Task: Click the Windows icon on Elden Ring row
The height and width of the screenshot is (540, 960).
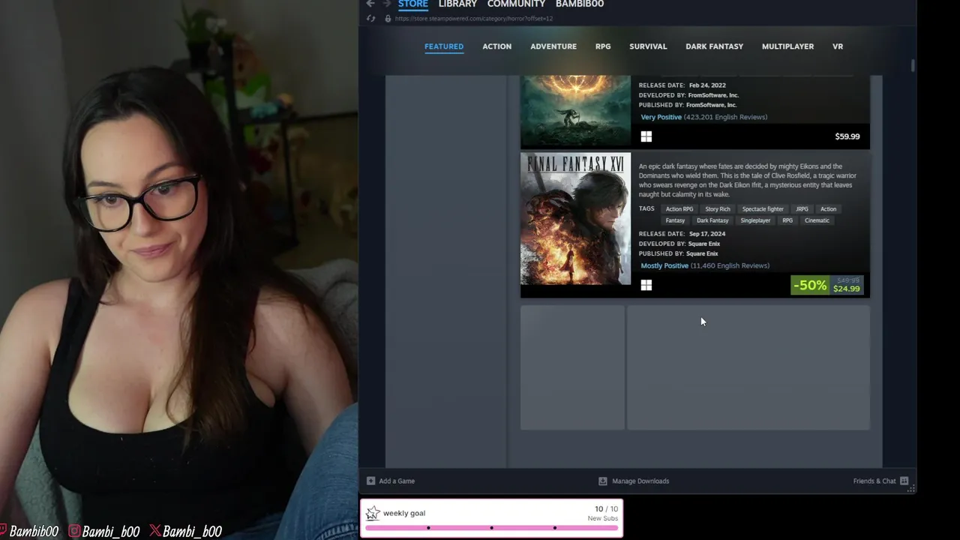Action: 646,136
